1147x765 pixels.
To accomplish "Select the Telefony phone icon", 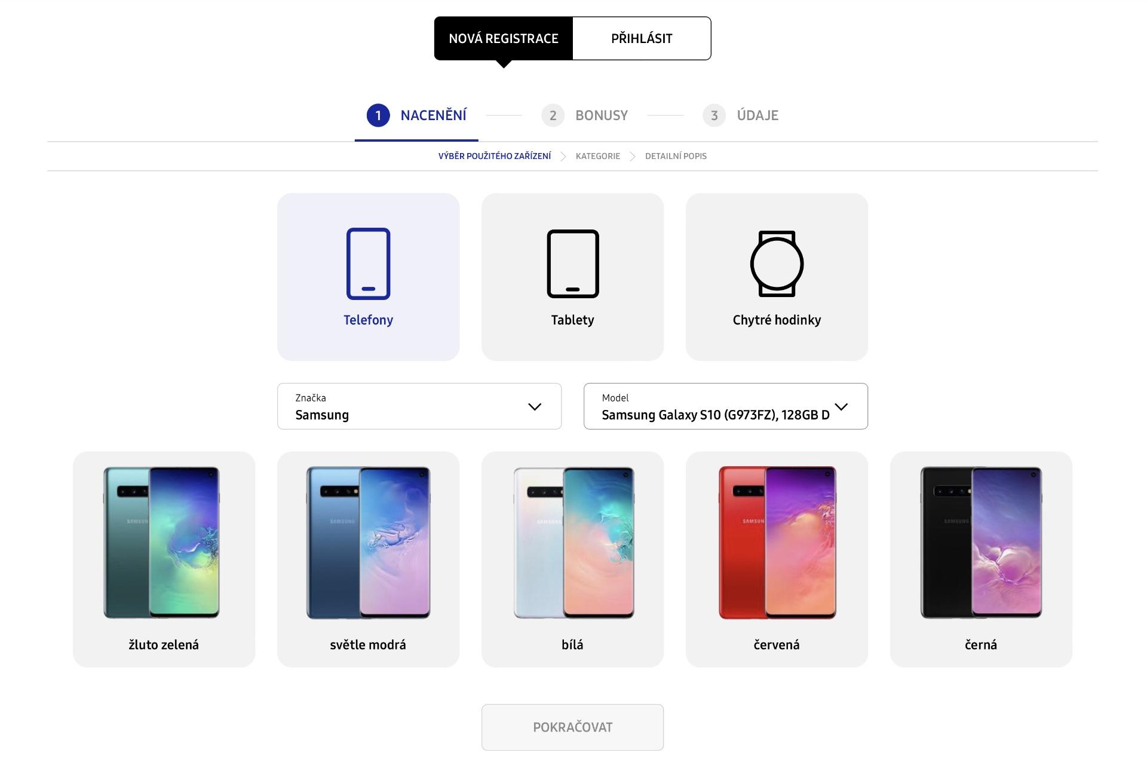I will click(x=368, y=264).
